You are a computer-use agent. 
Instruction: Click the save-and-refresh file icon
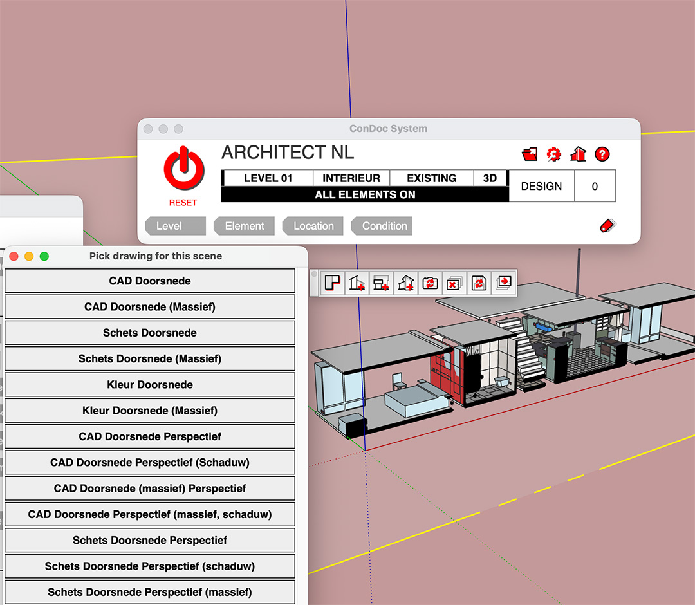[x=479, y=283]
